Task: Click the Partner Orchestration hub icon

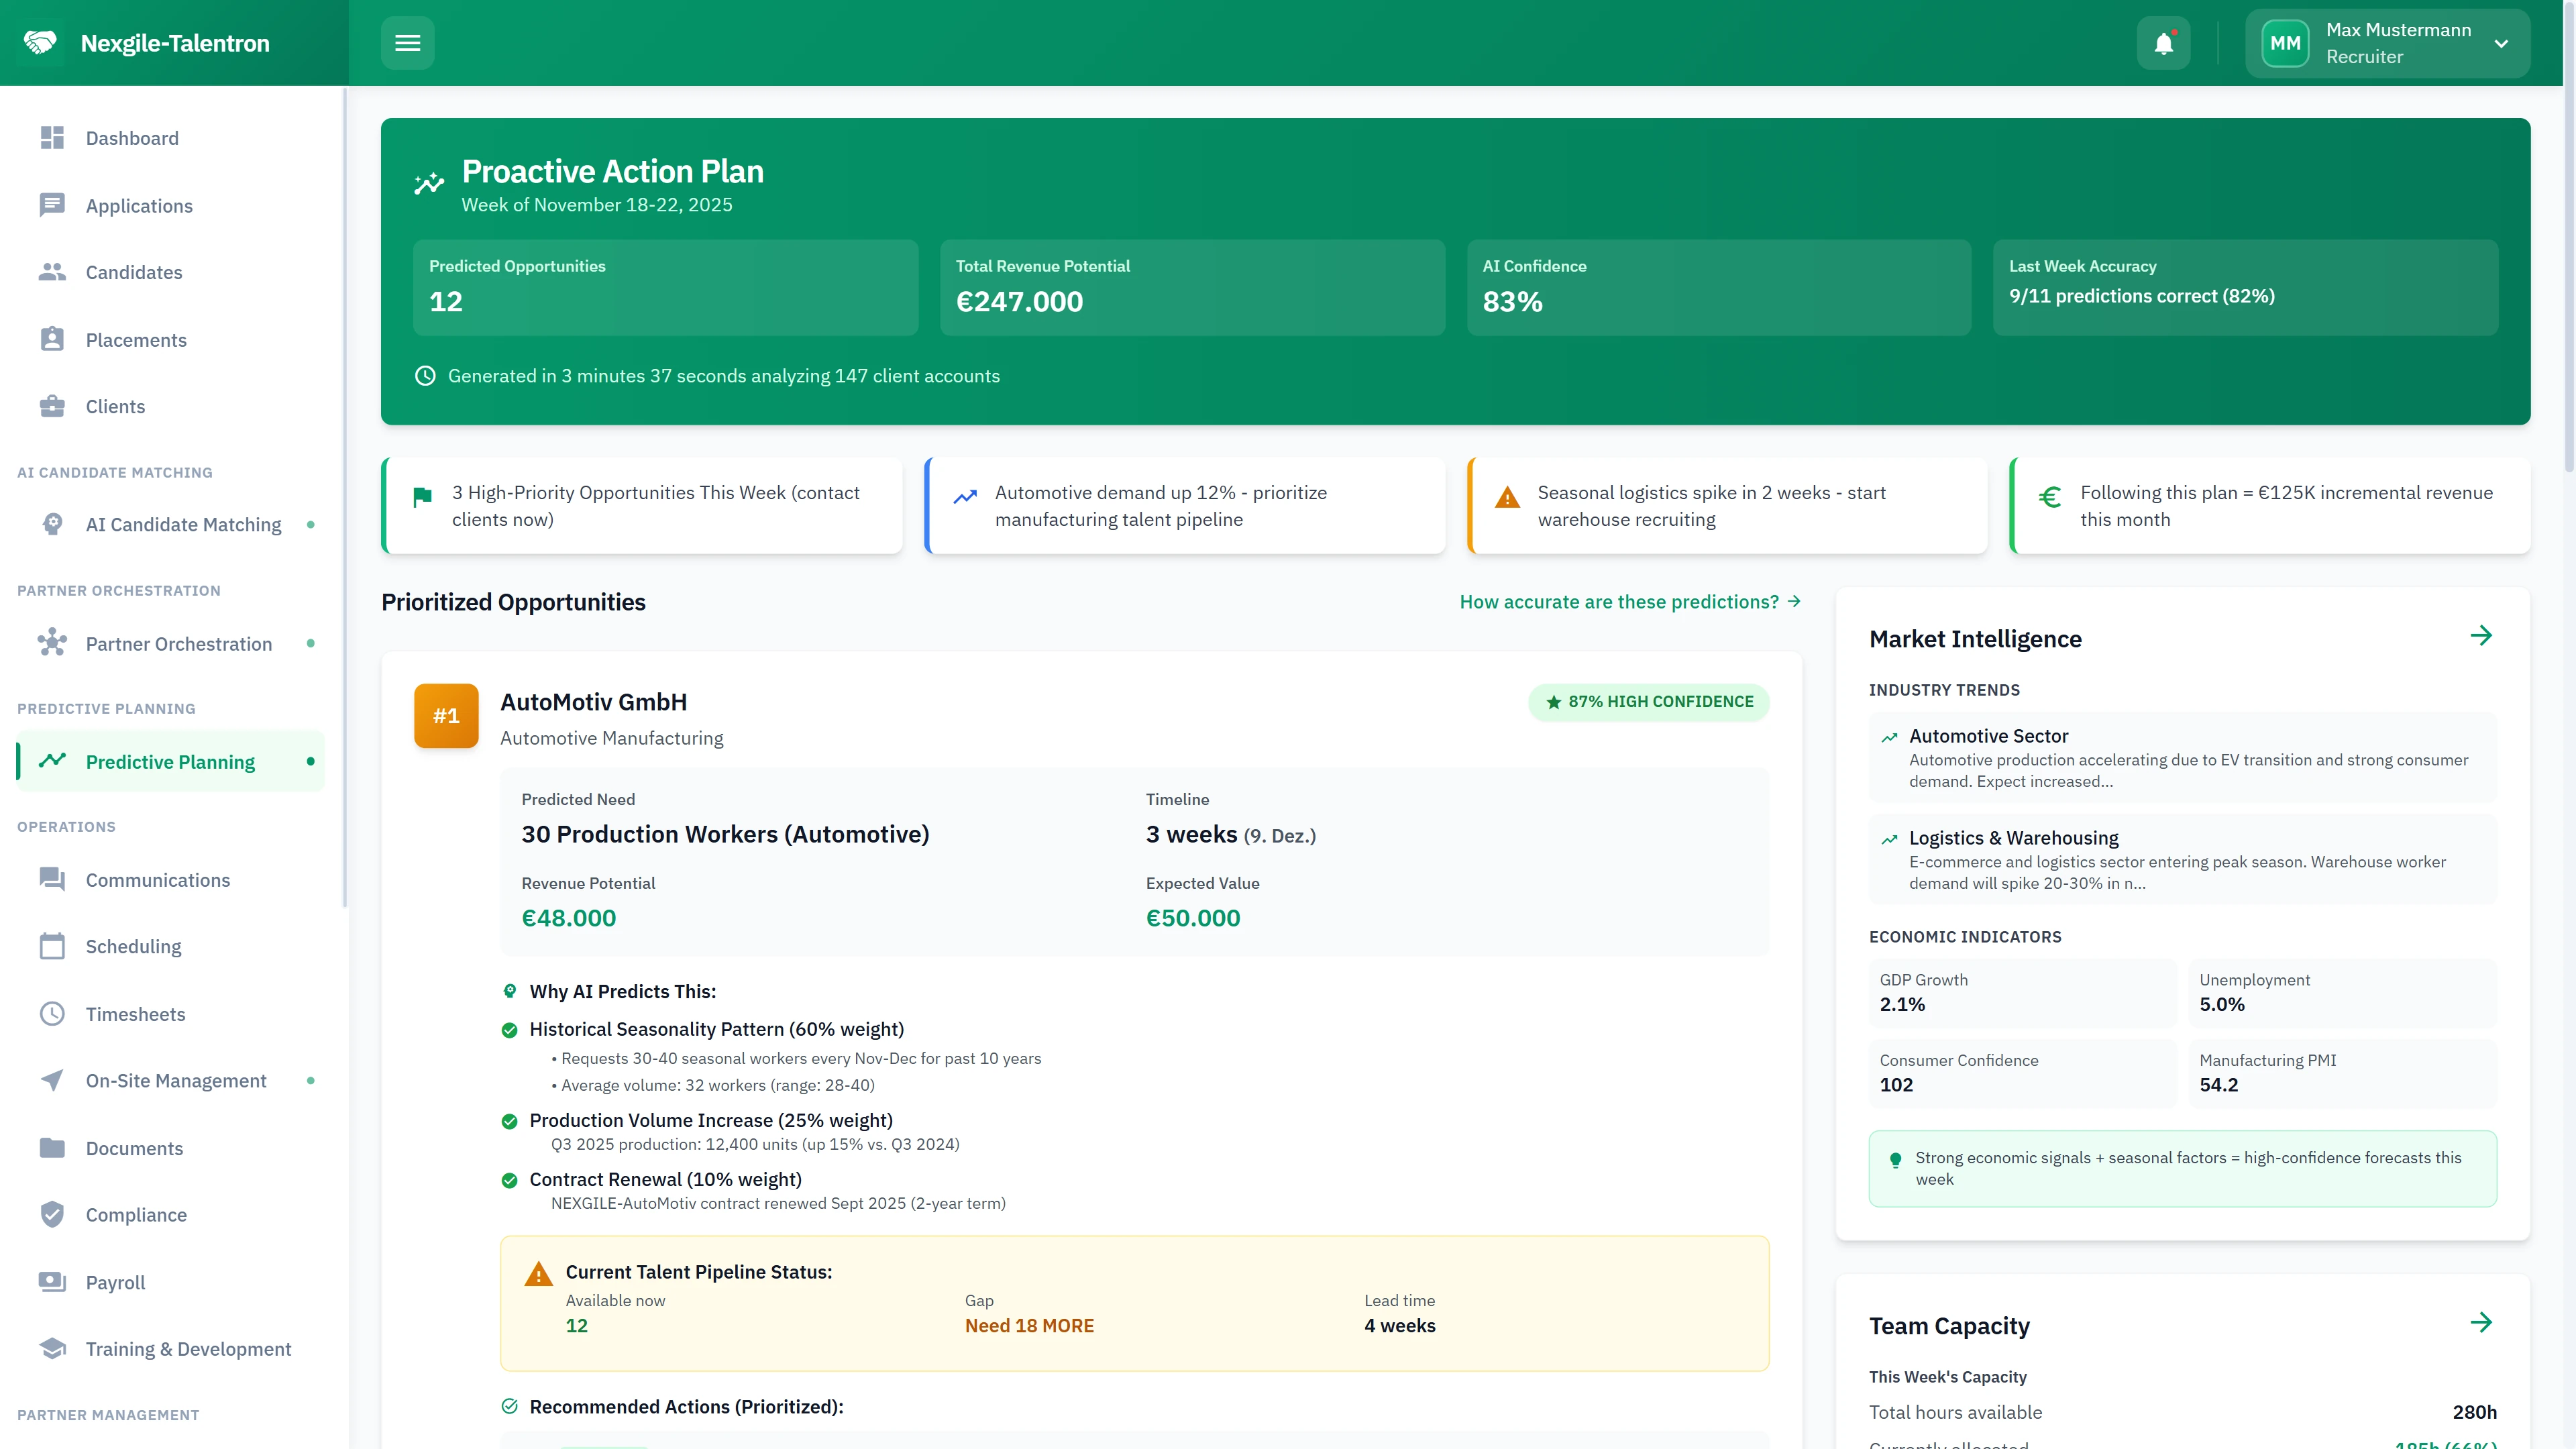Action: [52, 643]
